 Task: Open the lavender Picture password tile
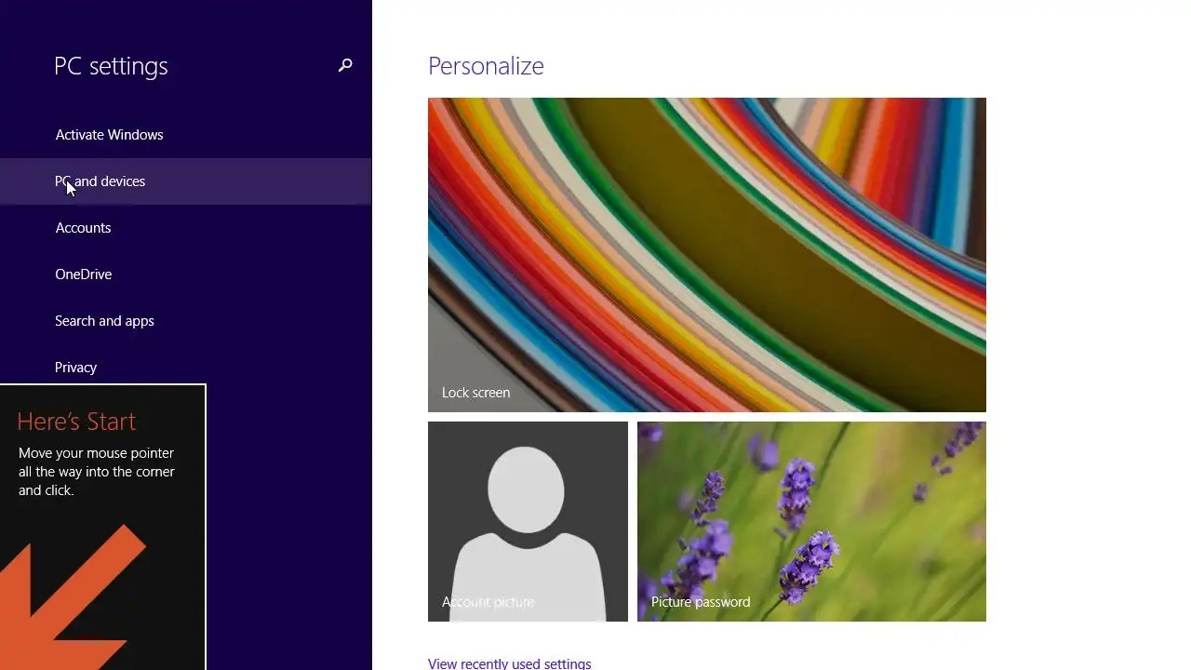(811, 521)
